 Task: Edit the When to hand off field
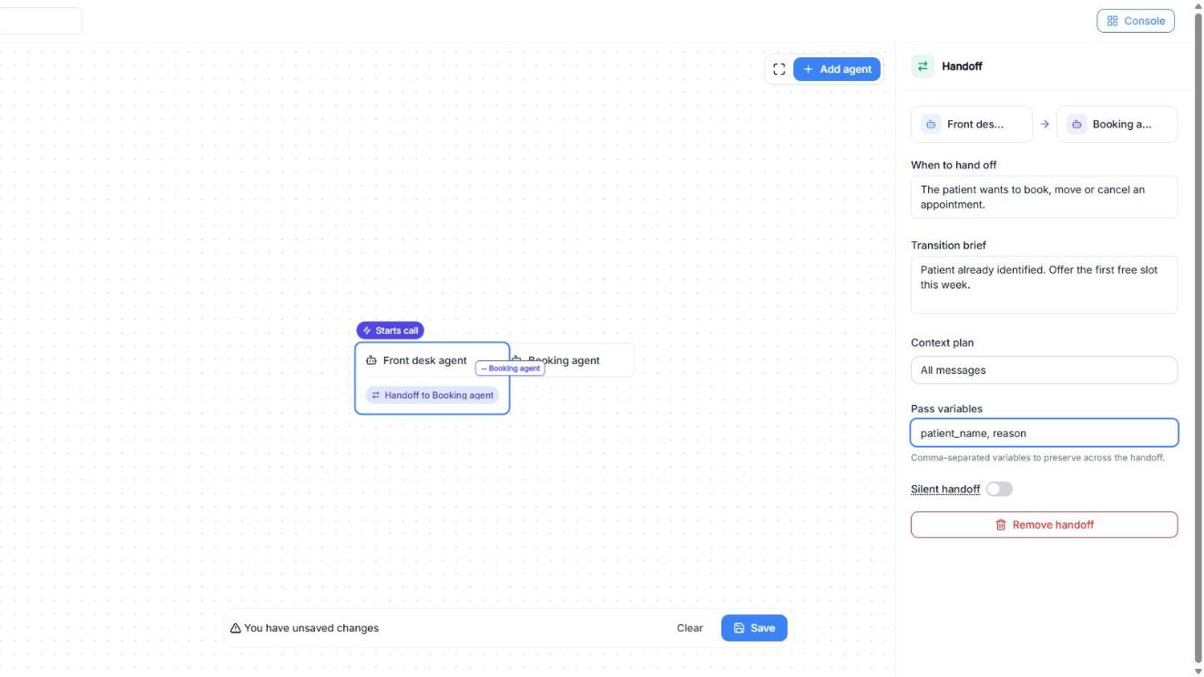[x=1044, y=197]
